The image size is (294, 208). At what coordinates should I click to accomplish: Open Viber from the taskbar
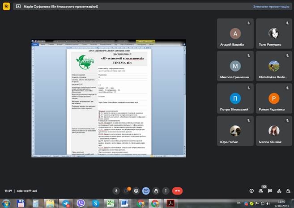(x=81, y=204)
